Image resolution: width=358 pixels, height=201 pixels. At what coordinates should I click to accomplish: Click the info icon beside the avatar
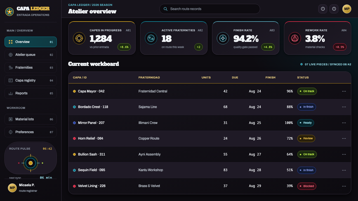pyautogui.click(x=334, y=9)
